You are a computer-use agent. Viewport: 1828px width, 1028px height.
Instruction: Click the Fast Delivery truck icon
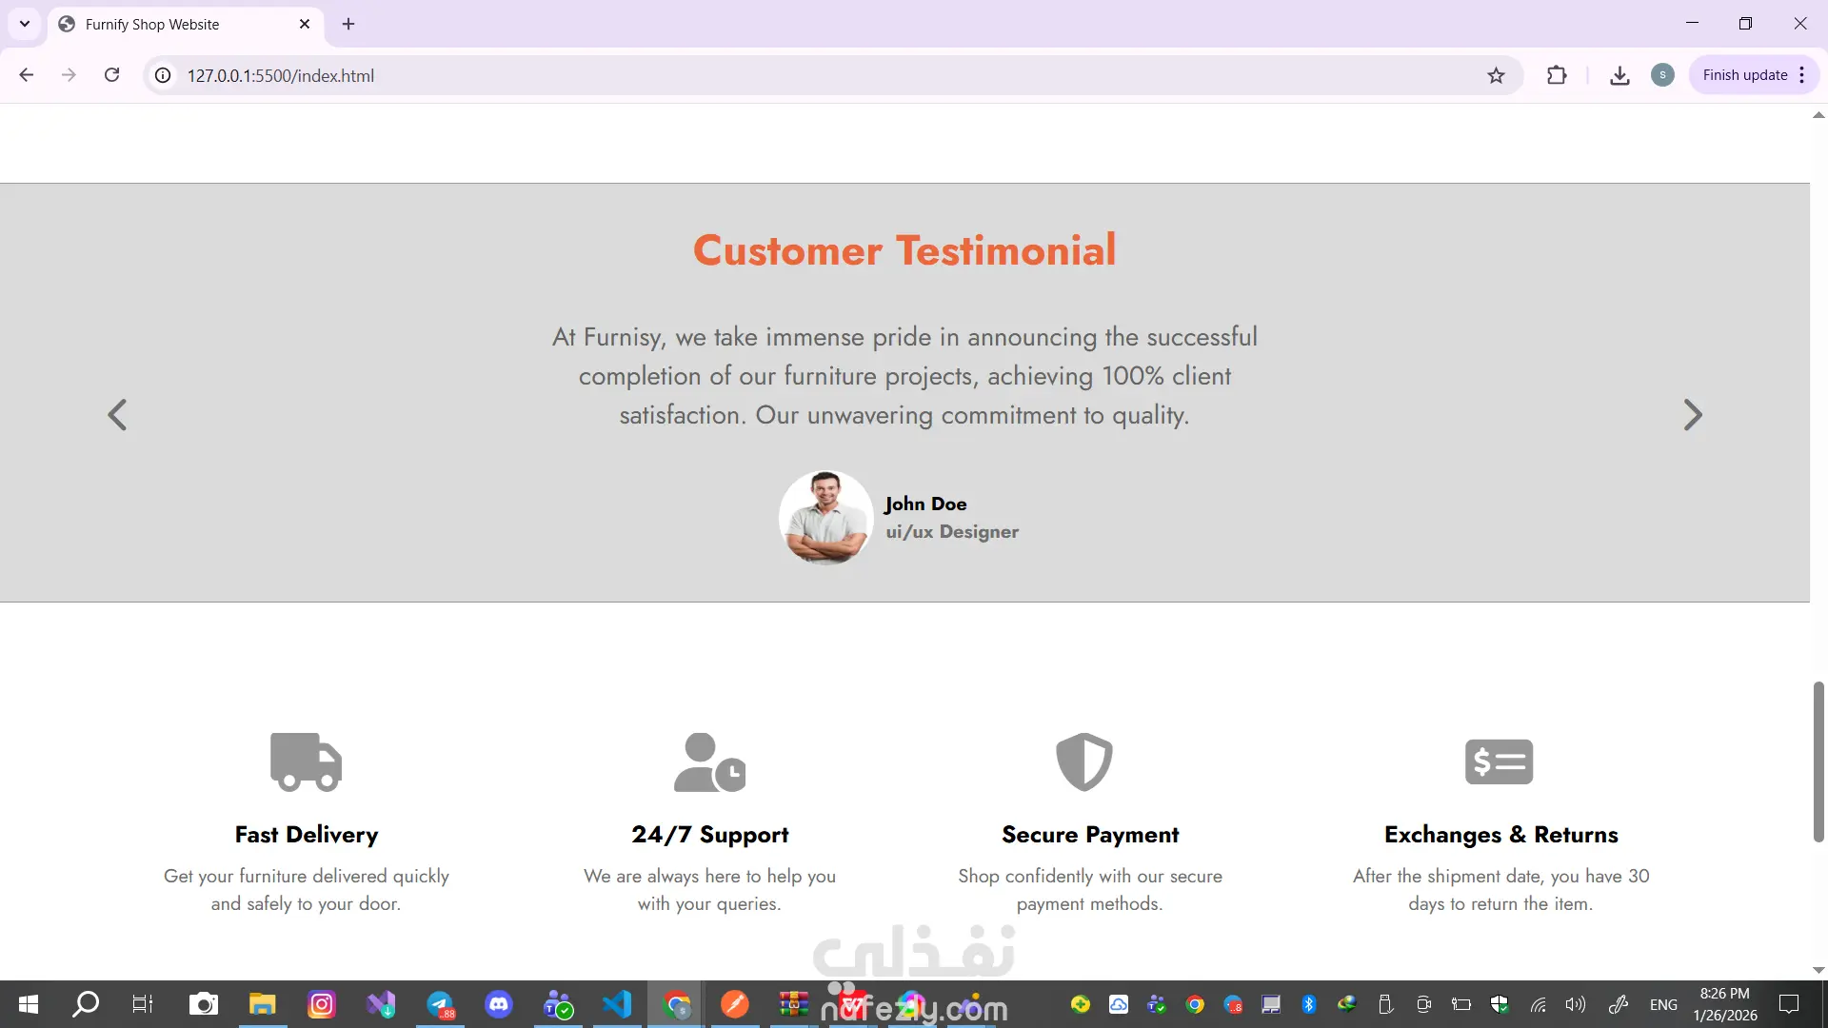tap(306, 761)
